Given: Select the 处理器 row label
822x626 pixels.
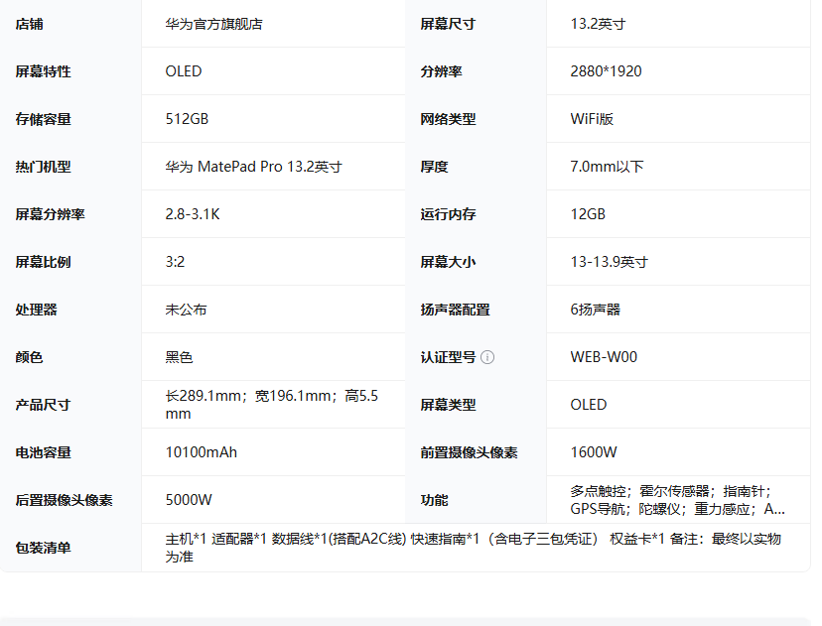Looking at the screenshot, I should (x=37, y=310).
